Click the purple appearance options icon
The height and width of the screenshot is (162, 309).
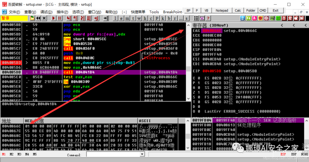202,18
